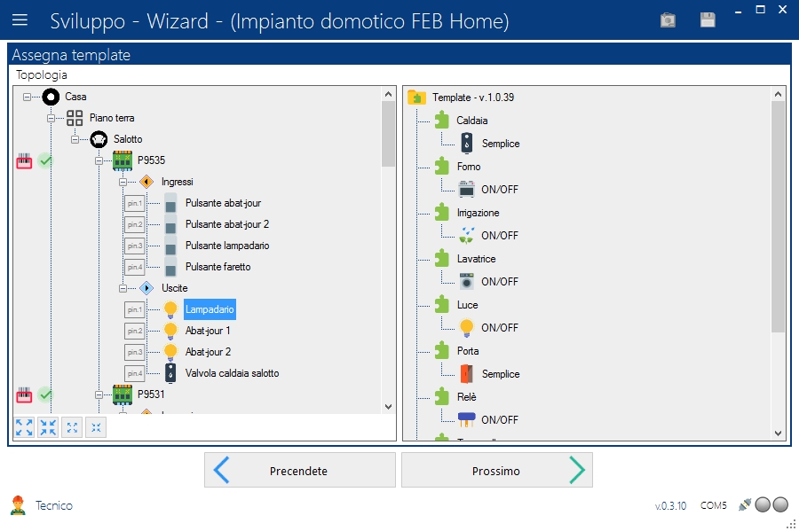Click the Relè relay ON/OFF icon
This screenshot has width=799, height=531.
coord(466,419)
